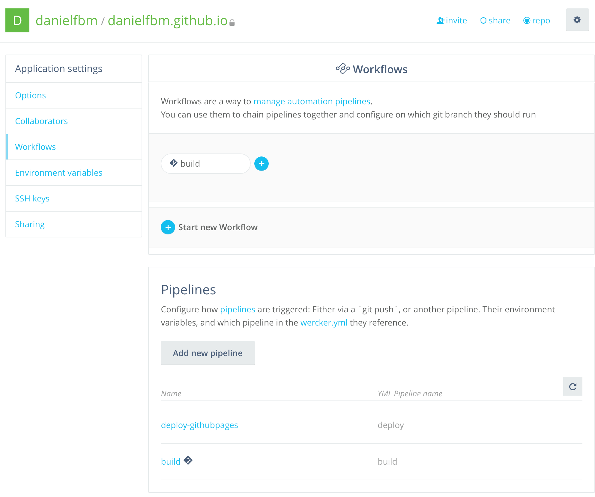Follow the manage automation pipelines link

[x=312, y=101]
